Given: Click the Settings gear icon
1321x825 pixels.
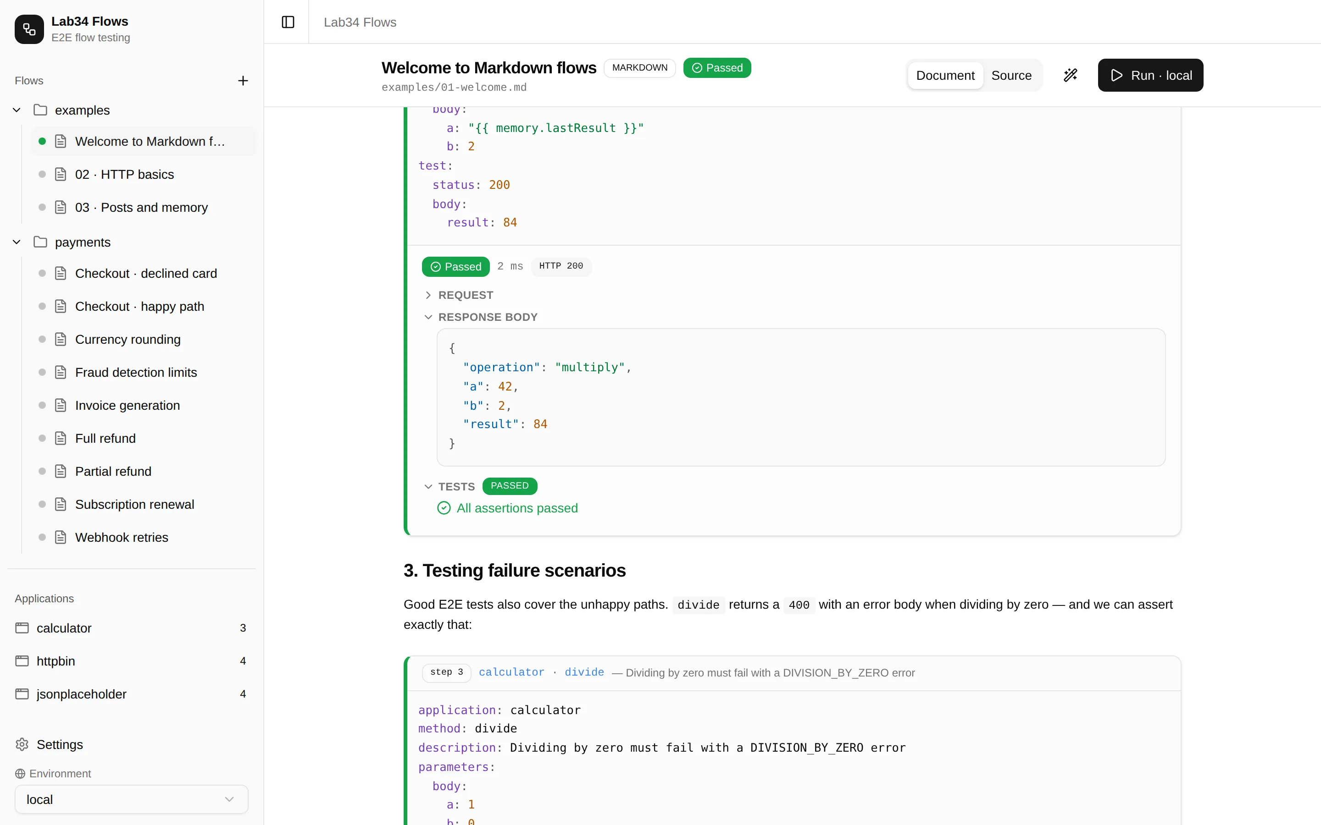Looking at the screenshot, I should click(x=22, y=745).
